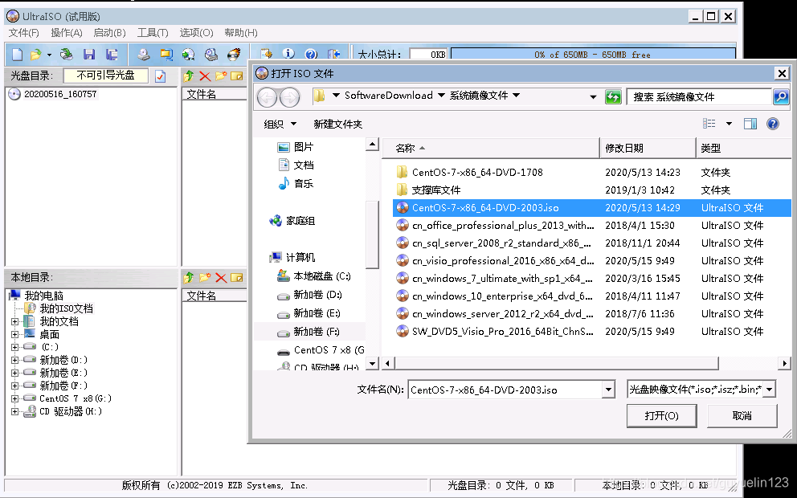
Task: Select disc tree node 20200516_160757
Action: (x=60, y=94)
